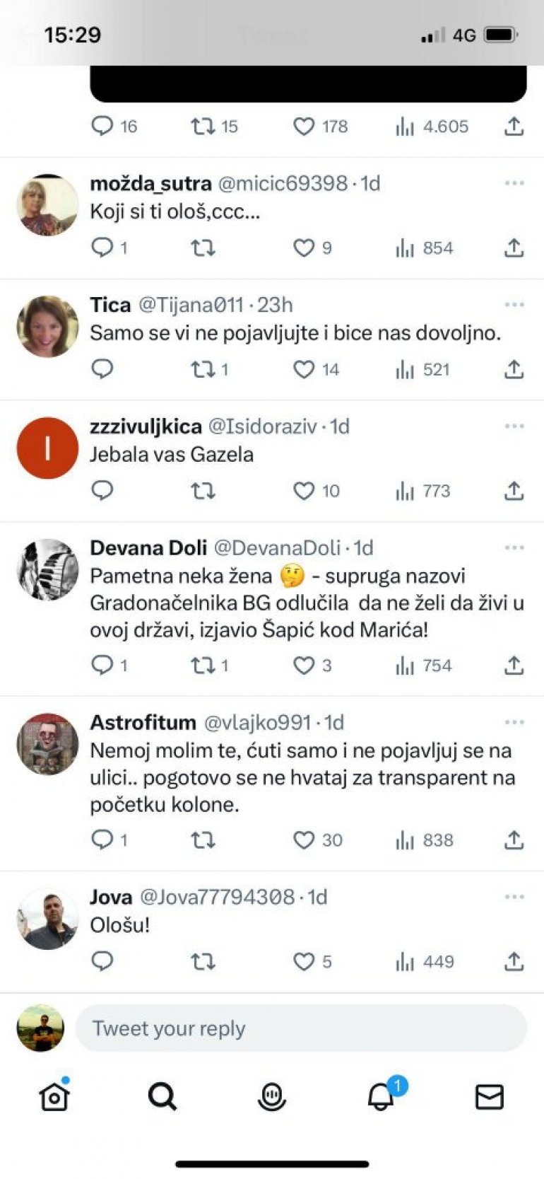Viewport: 544px width, 1179px height.
Task: Open Spaces microphone tab
Action: [x=271, y=1097]
